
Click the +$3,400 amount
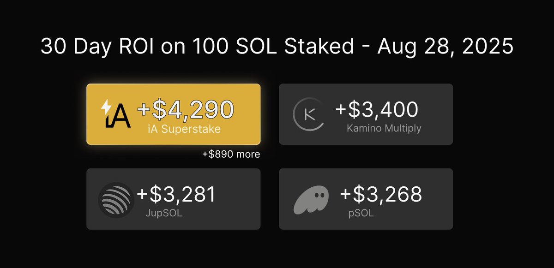pyautogui.click(x=377, y=109)
